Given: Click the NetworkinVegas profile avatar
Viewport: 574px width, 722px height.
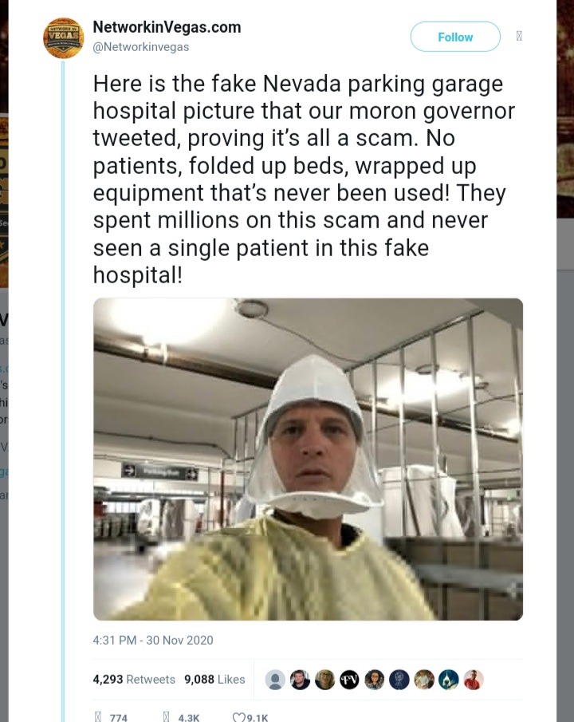Looking at the screenshot, I should [x=64, y=37].
